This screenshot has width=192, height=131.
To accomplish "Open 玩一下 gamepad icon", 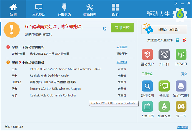I will coord(181,107).
